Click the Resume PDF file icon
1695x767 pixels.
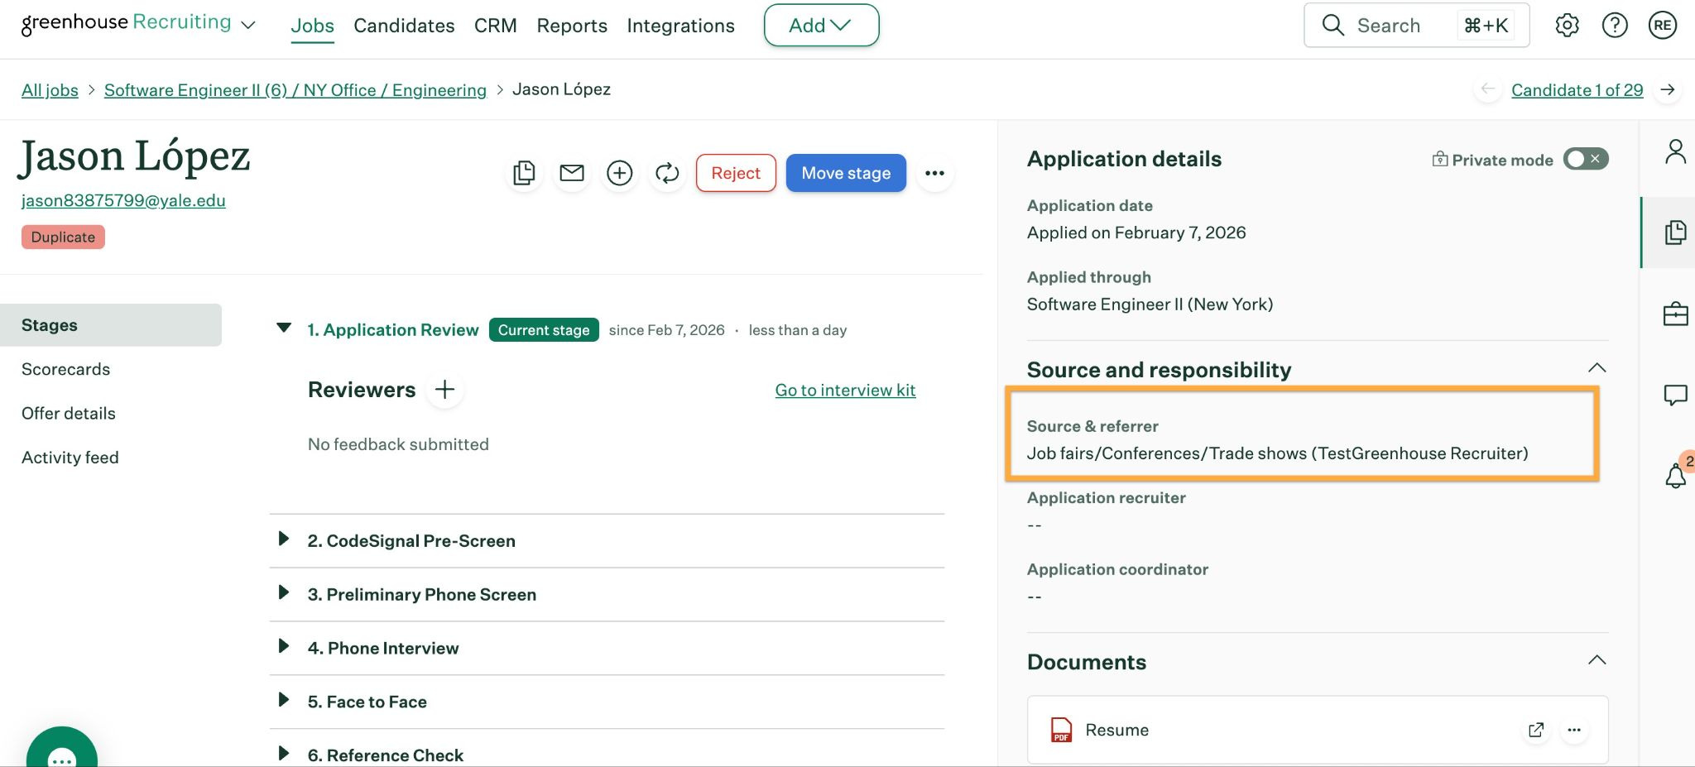coord(1061,730)
